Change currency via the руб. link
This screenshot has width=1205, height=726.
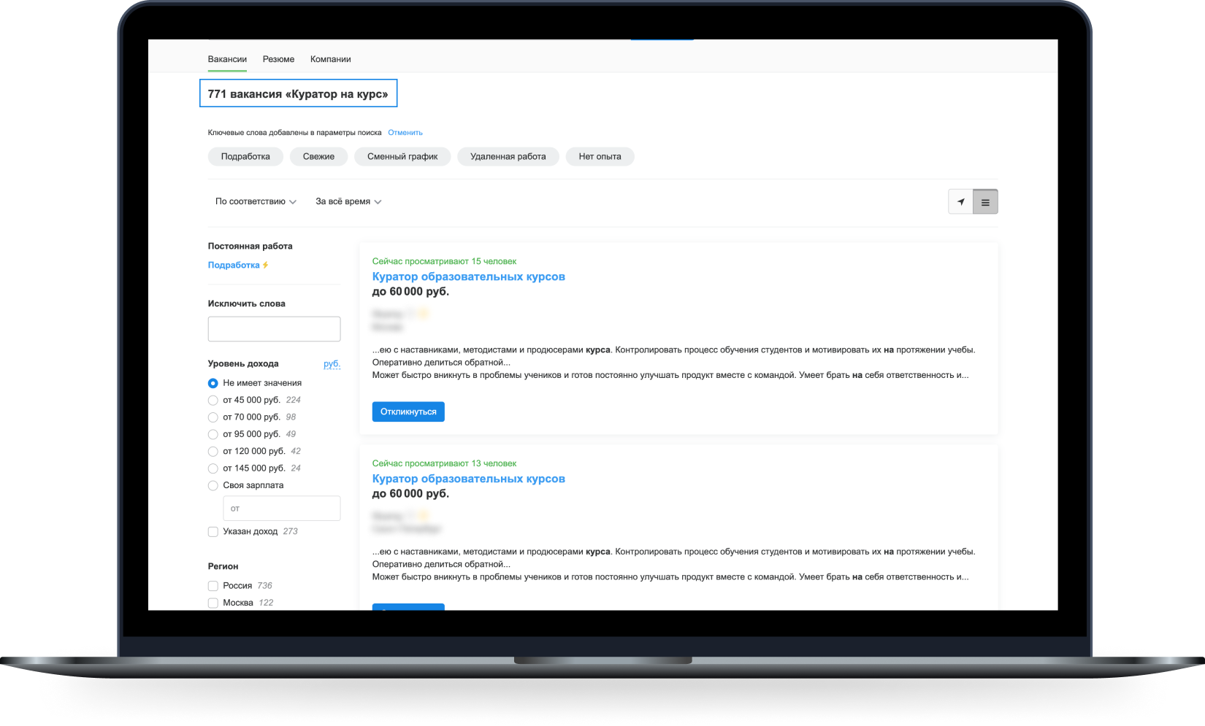click(x=332, y=363)
